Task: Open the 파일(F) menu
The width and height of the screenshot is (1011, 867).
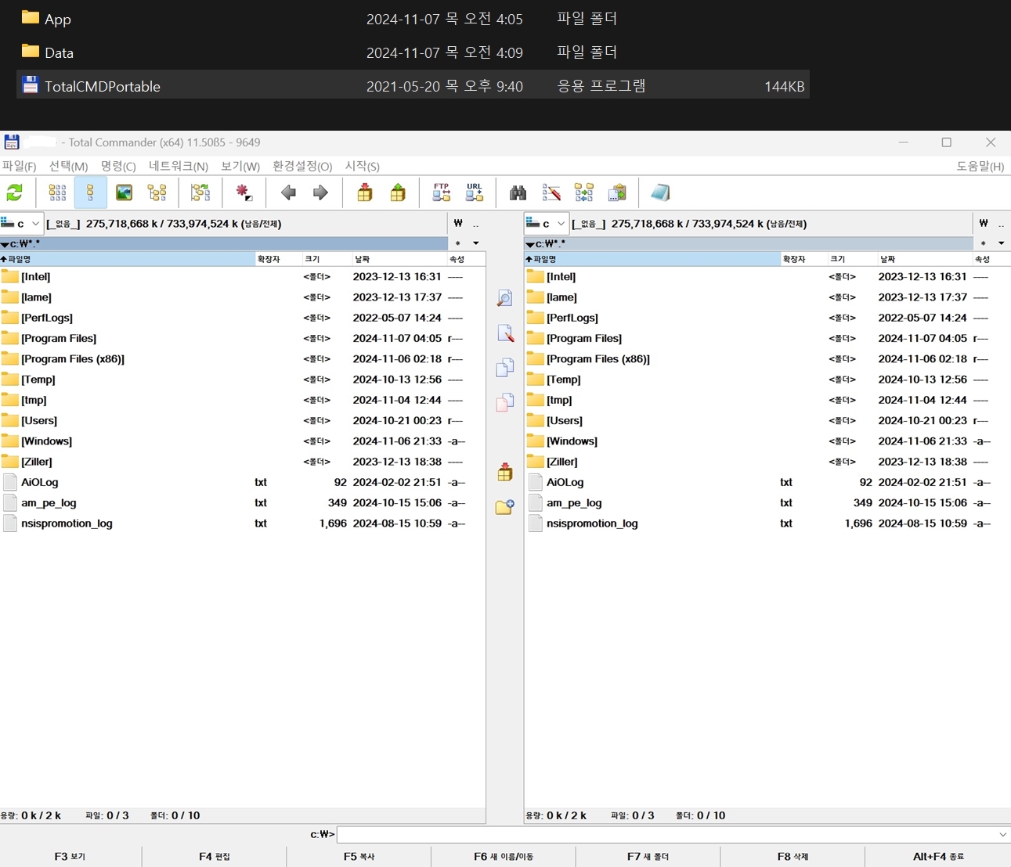Action: 20,166
